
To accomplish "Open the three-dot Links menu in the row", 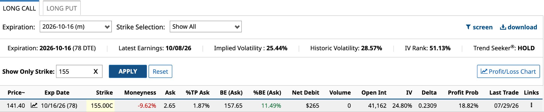I will (x=531, y=105).
